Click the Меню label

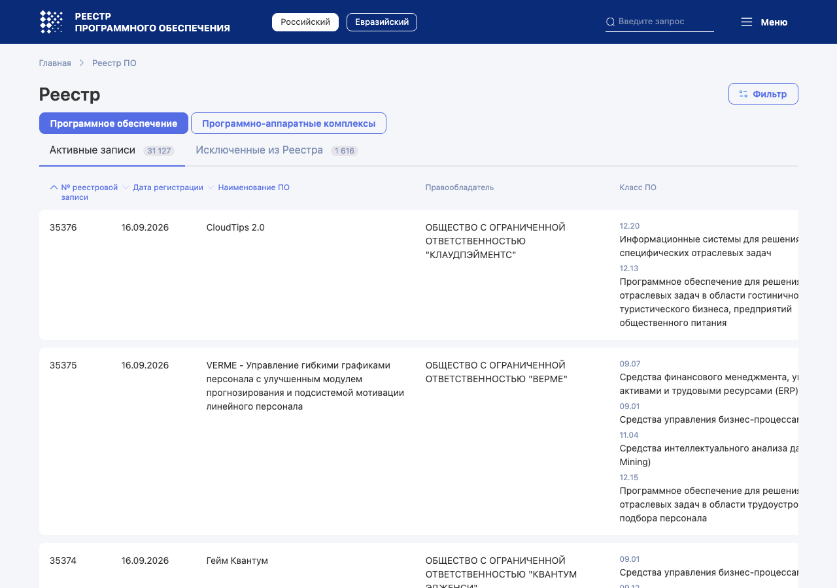[774, 22]
